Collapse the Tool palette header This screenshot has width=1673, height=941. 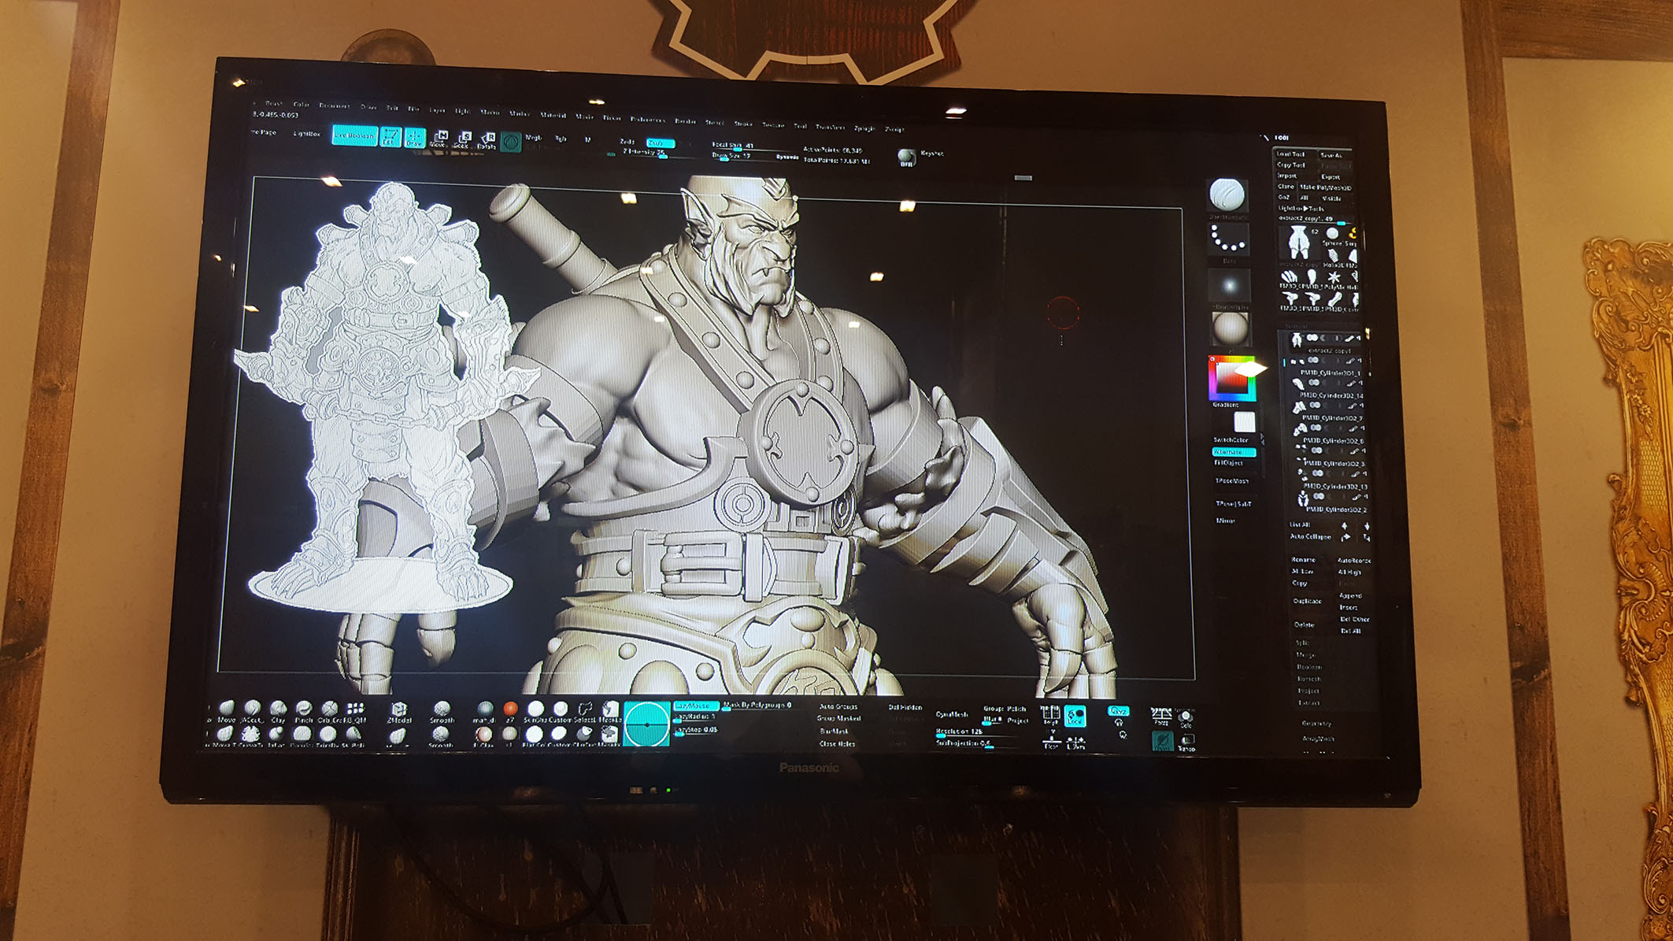[x=1282, y=138]
